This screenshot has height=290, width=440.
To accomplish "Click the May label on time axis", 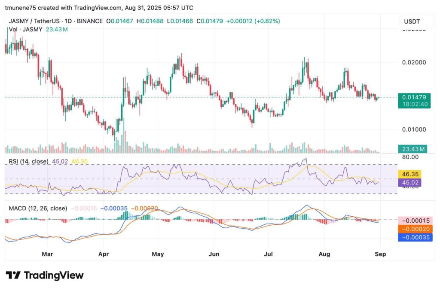I will click(158, 254).
